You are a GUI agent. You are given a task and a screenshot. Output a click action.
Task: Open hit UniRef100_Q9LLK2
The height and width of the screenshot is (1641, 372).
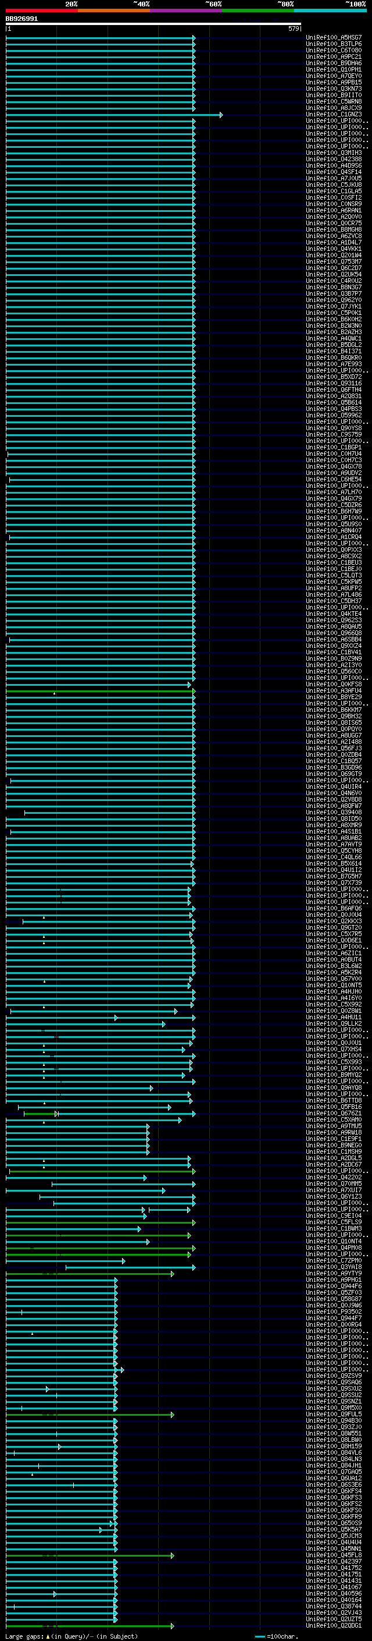click(x=334, y=1024)
